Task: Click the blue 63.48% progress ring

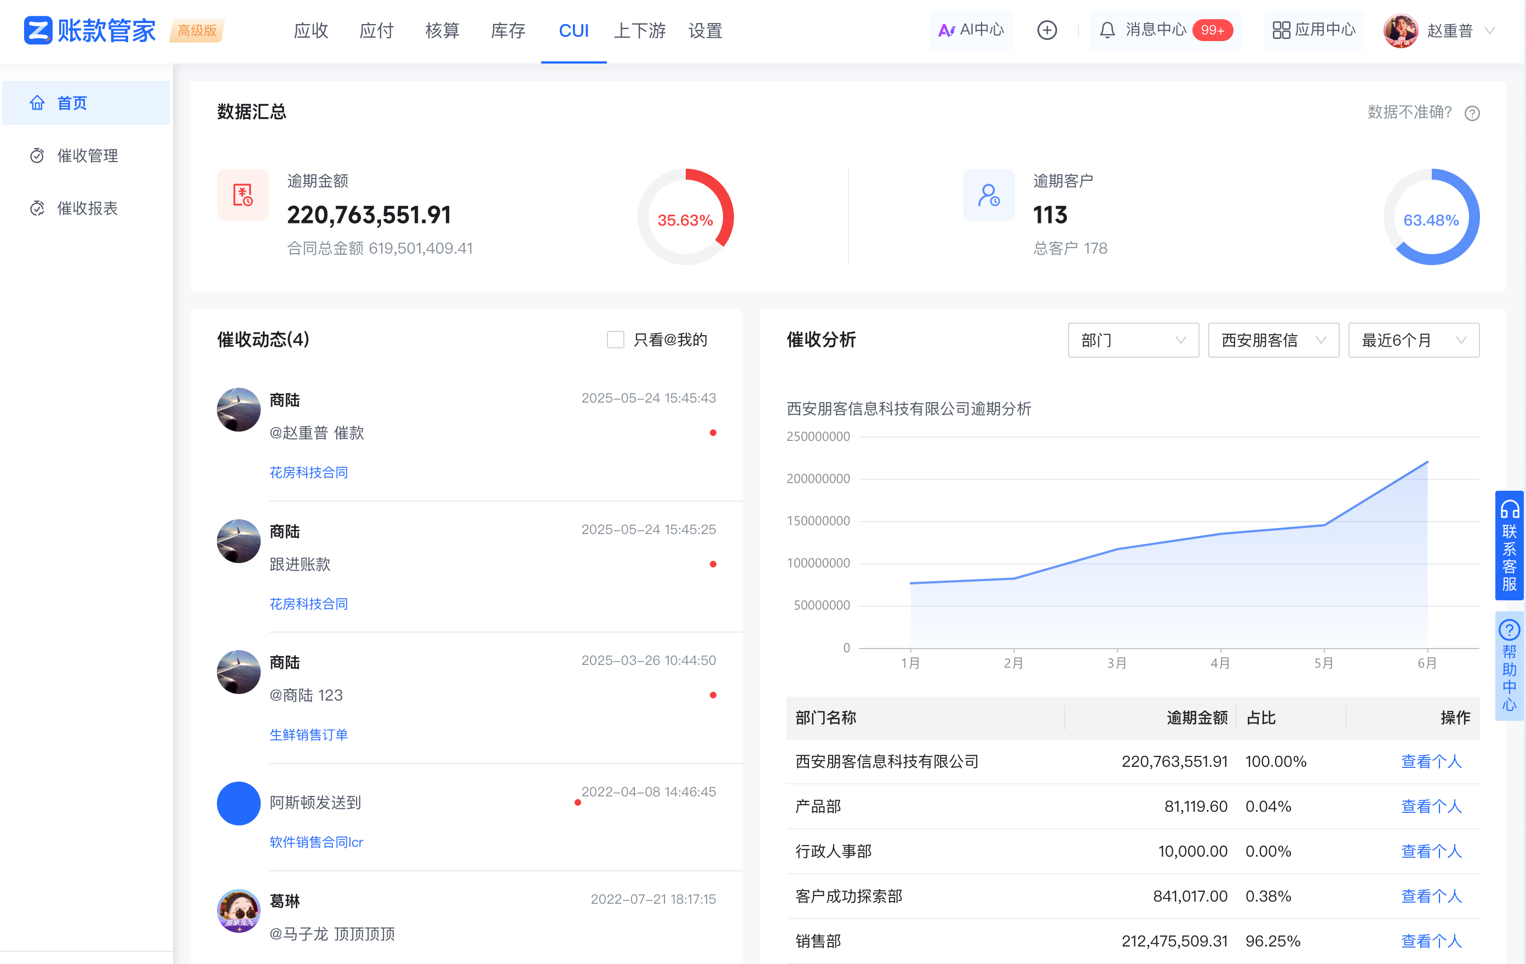Action: point(1431,217)
